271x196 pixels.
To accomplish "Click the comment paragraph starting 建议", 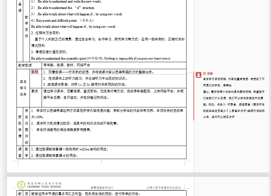I will [x=234, y=104].
